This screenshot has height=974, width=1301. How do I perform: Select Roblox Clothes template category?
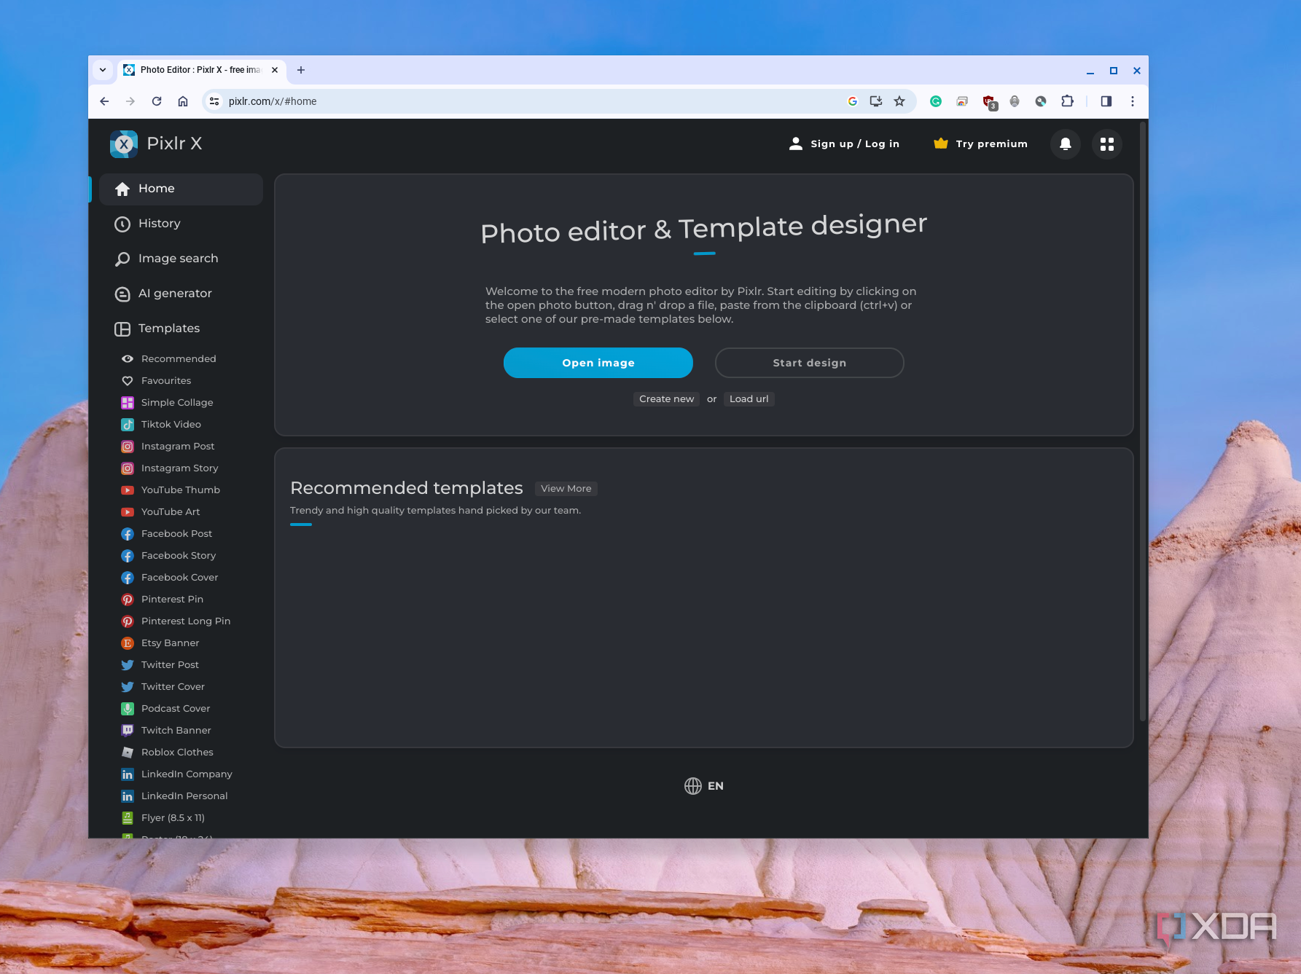[167, 753]
